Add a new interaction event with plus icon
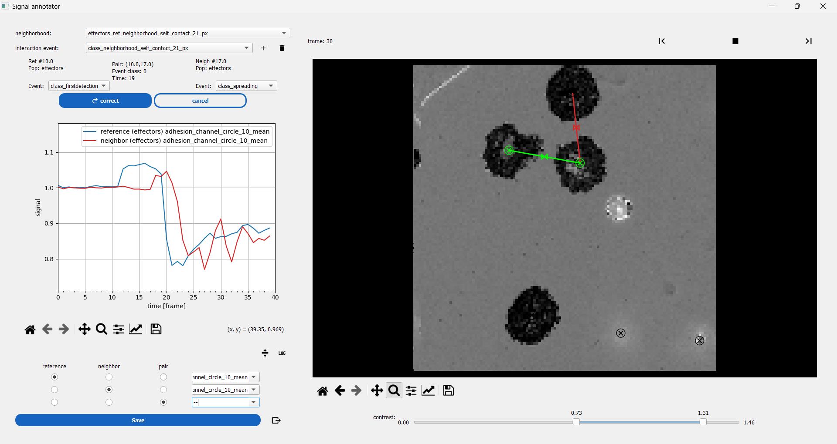 (x=263, y=48)
